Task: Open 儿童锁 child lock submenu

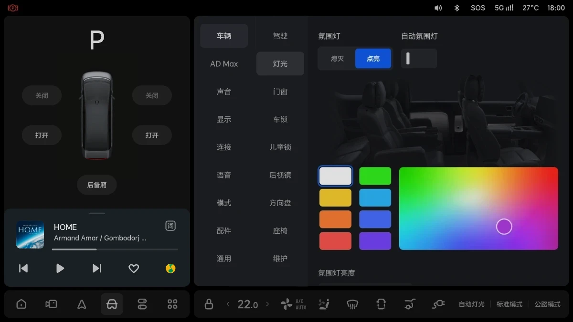Action: click(280, 147)
